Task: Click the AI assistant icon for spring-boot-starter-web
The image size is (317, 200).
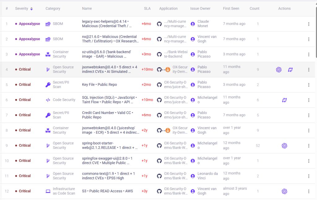Action: (284, 146)
